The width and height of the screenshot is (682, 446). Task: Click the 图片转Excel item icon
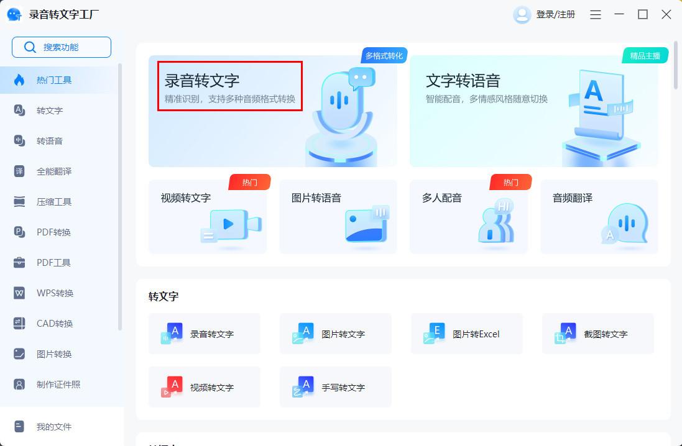tap(434, 334)
